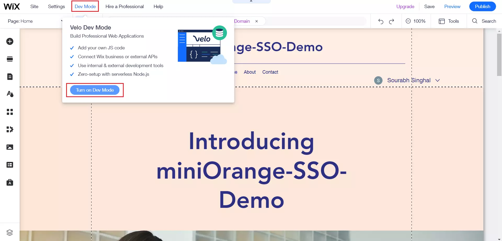Open the Site Design theme panel
Image resolution: width=502 pixels, height=241 pixels.
tap(10, 94)
